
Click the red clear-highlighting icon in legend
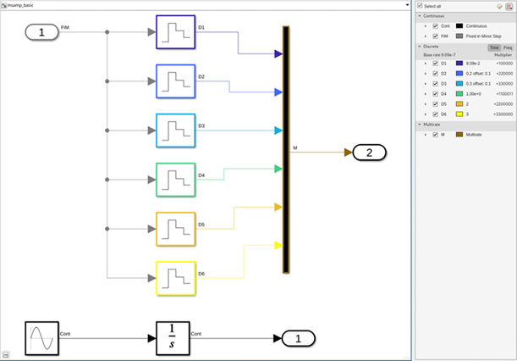click(x=509, y=6)
